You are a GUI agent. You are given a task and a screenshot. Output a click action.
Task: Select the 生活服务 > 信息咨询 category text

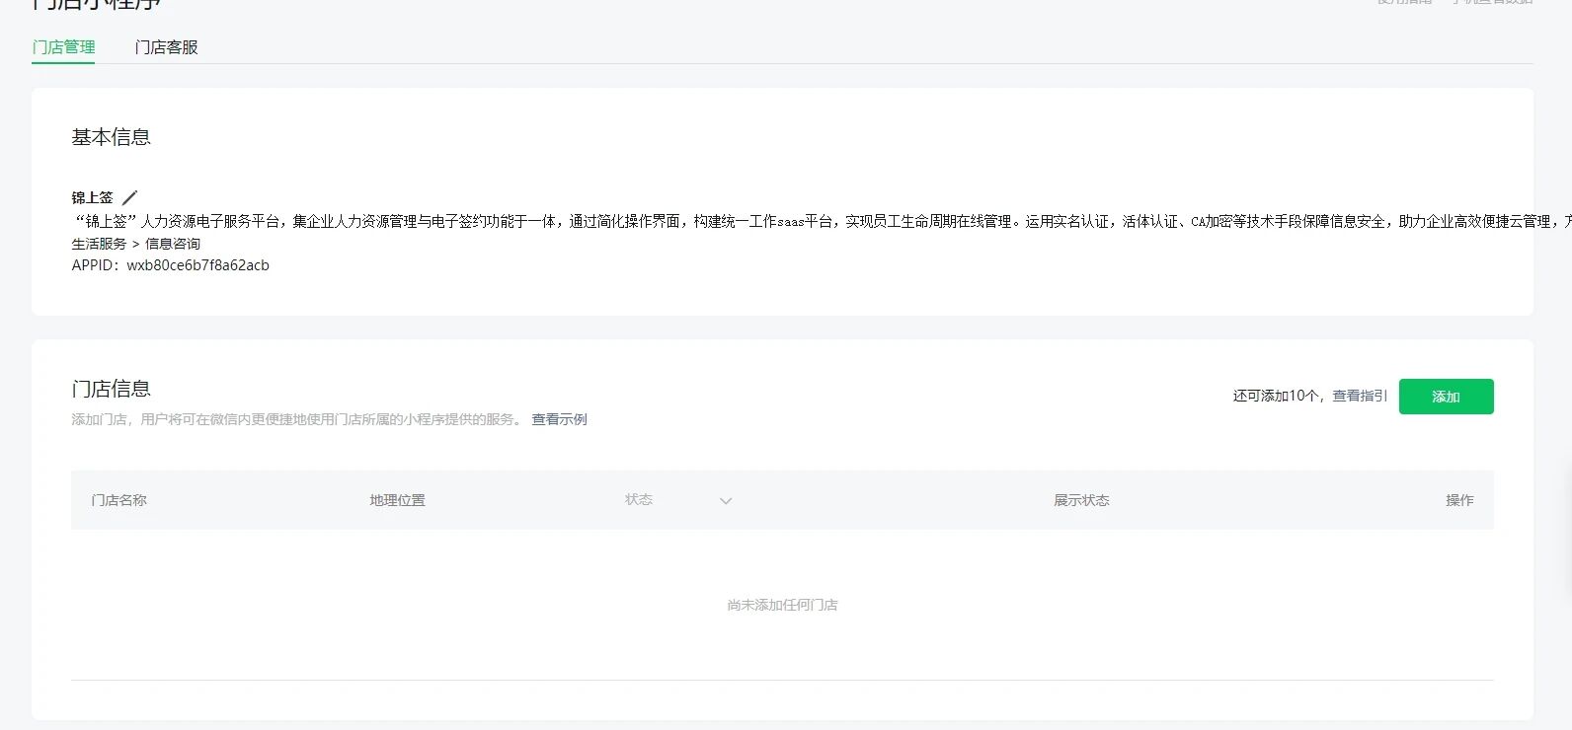click(x=135, y=244)
